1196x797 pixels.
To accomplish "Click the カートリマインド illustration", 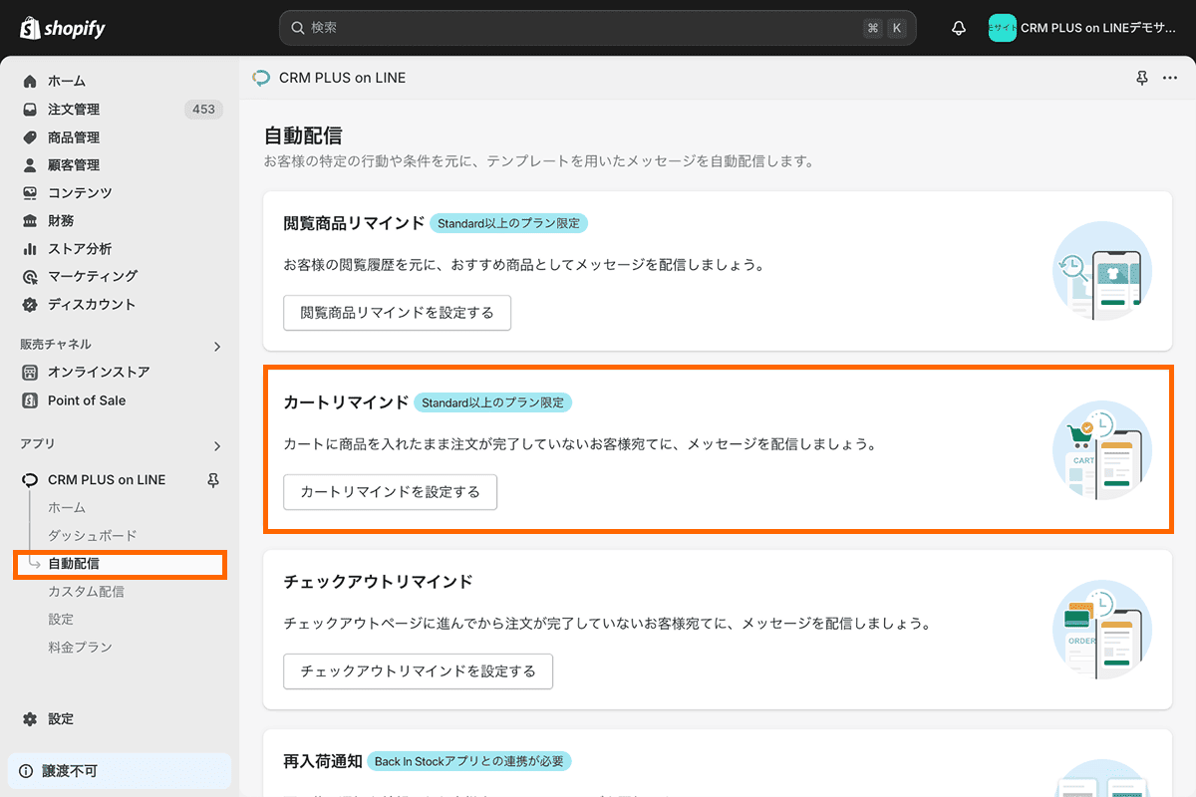I will (x=1102, y=450).
